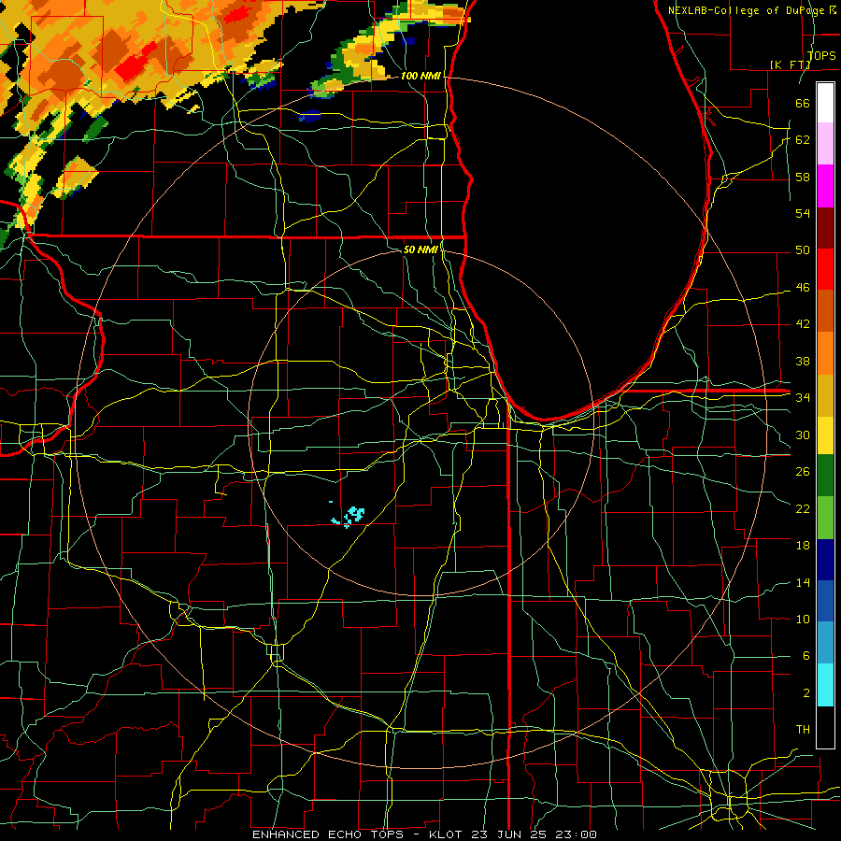Screen dimensions: 841x841
Task: Click the legend value '18'
Action: tap(803, 546)
